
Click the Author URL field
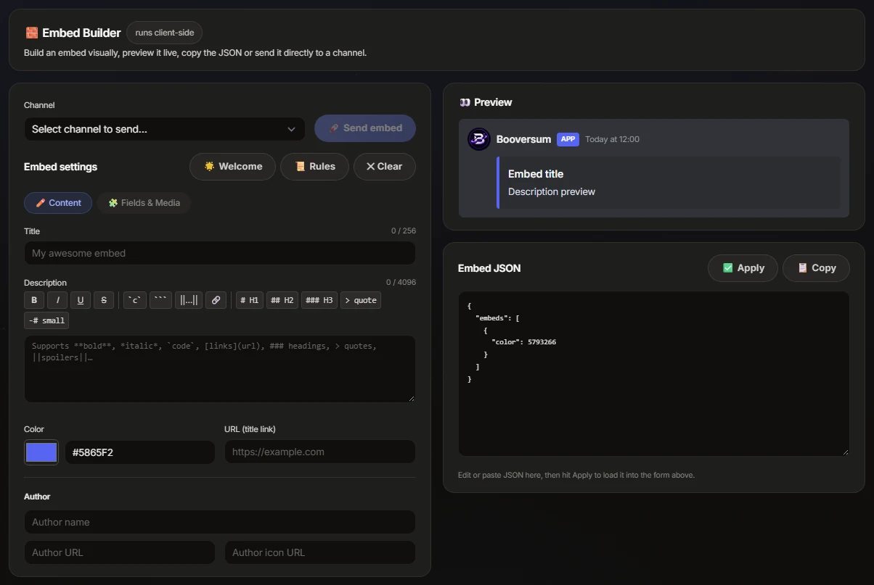coord(120,552)
